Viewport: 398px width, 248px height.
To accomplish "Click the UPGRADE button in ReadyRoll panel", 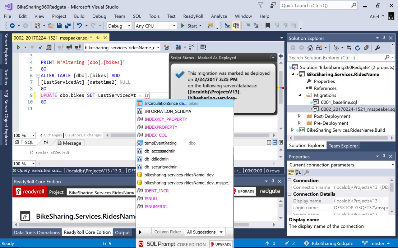I will [x=244, y=191].
